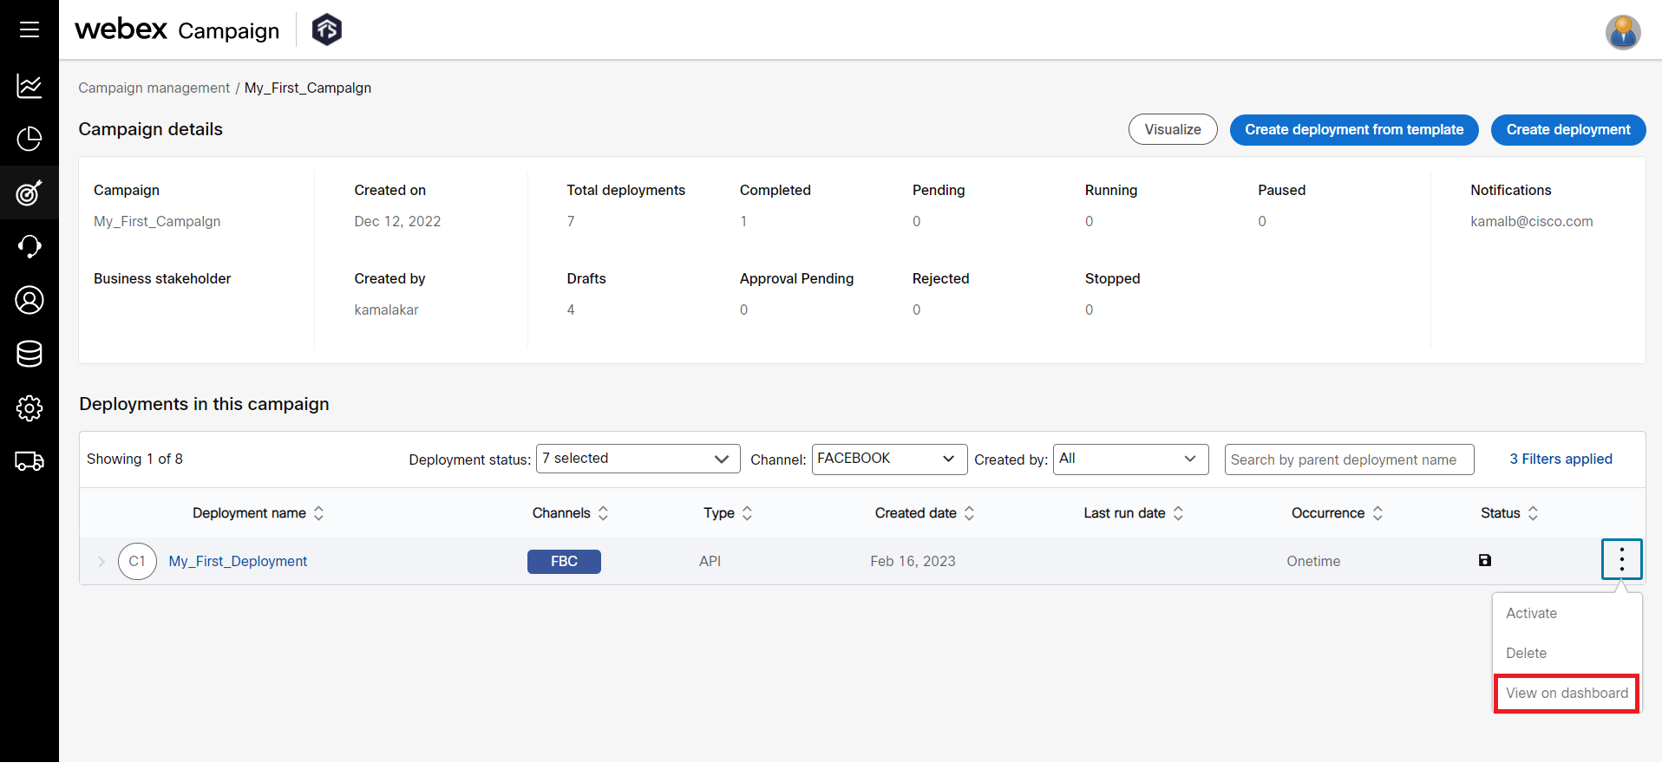Open the My_First_Deployment link
This screenshot has height=769, width=1662.
pyautogui.click(x=238, y=561)
